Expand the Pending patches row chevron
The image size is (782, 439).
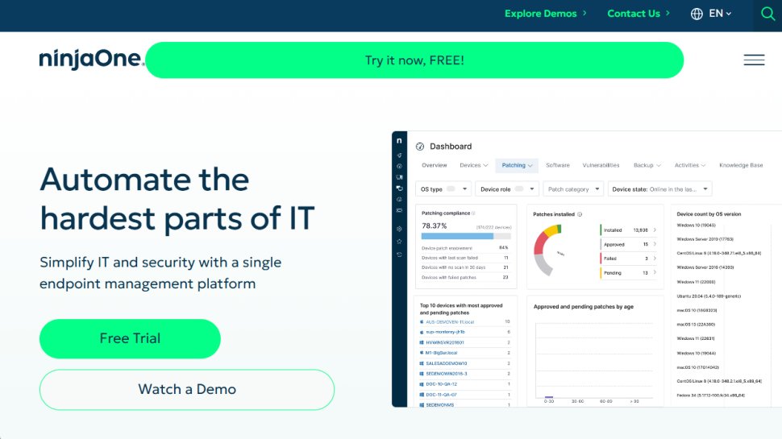655,272
